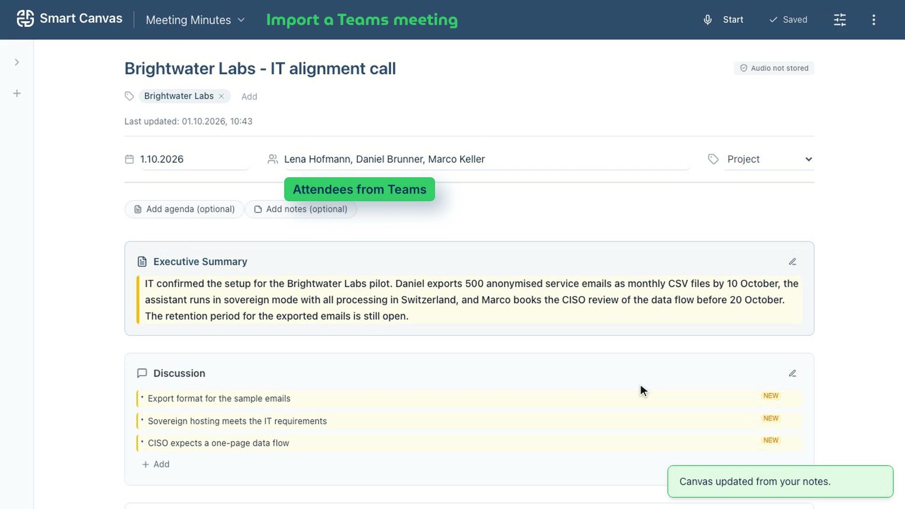Open the Meeting Minutes dropdown
Image resolution: width=905 pixels, height=509 pixels.
click(x=195, y=20)
